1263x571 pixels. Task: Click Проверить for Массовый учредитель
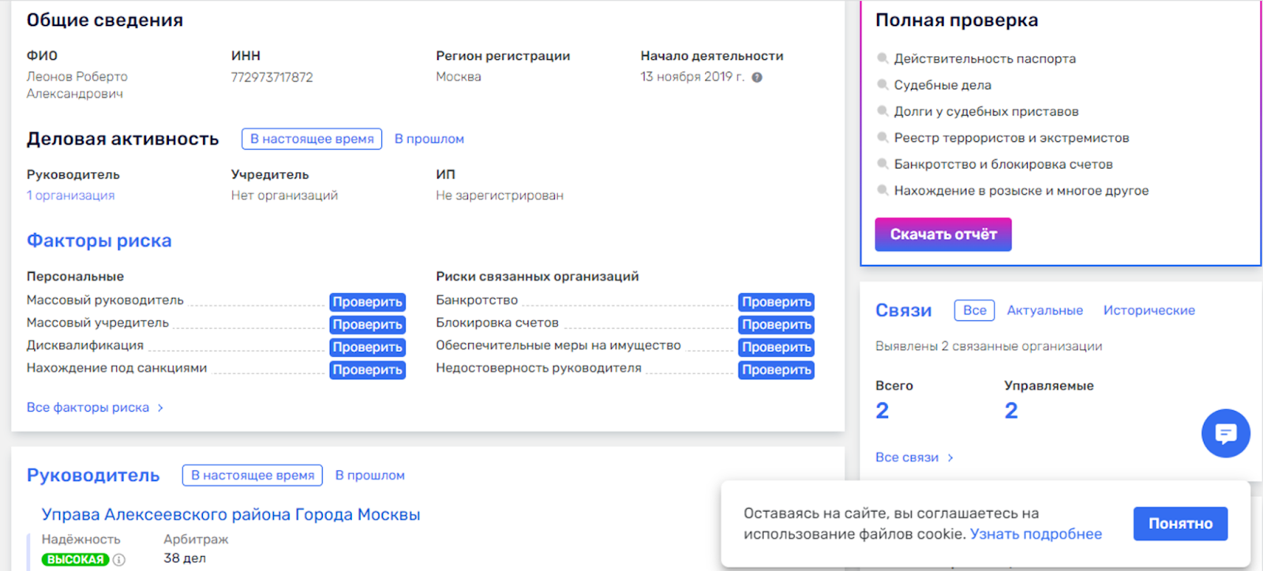point(368,325)
